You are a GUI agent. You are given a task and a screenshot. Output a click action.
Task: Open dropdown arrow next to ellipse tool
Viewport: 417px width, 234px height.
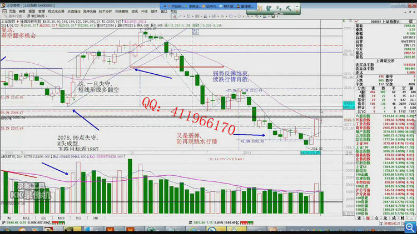pyautogui.click(x=243, y=16)
